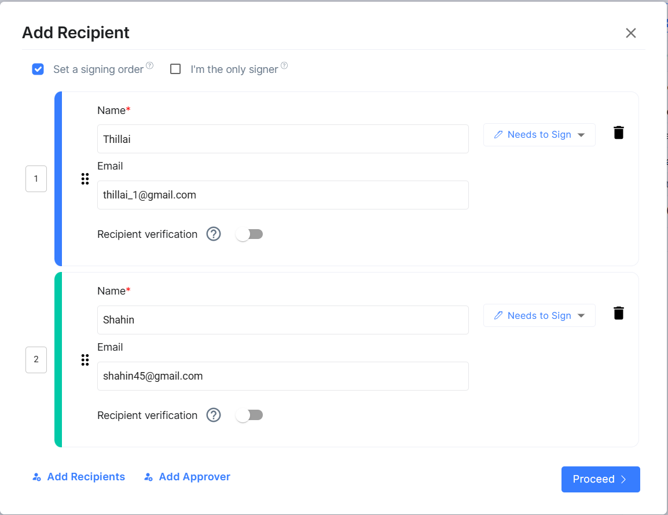Image resolution: width=668 pixels, height=515 pixels.
Task: Click the Add Approver link
Action: [x=188, y=477]
